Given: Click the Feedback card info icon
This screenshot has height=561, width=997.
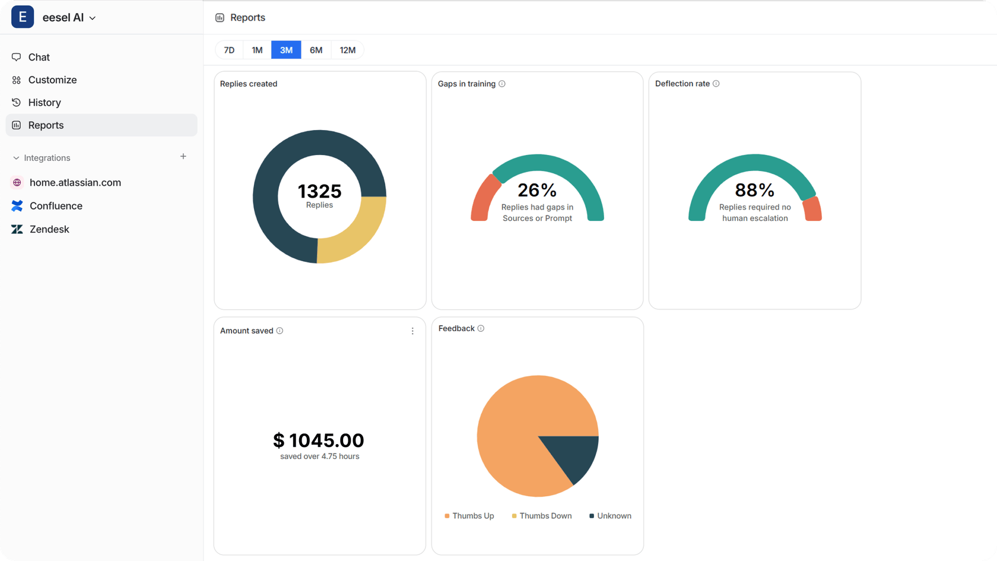Looking at the screenshot, I should pos(481,328).
